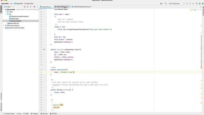
Task: Collapse the src folder
Action: [6, 14]
